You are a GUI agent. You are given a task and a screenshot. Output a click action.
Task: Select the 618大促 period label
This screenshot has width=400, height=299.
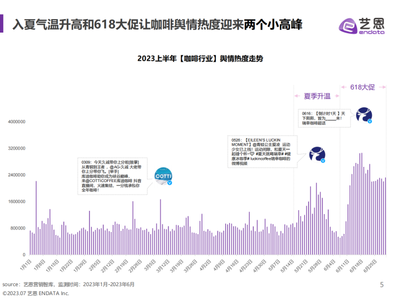coord(362,87)
